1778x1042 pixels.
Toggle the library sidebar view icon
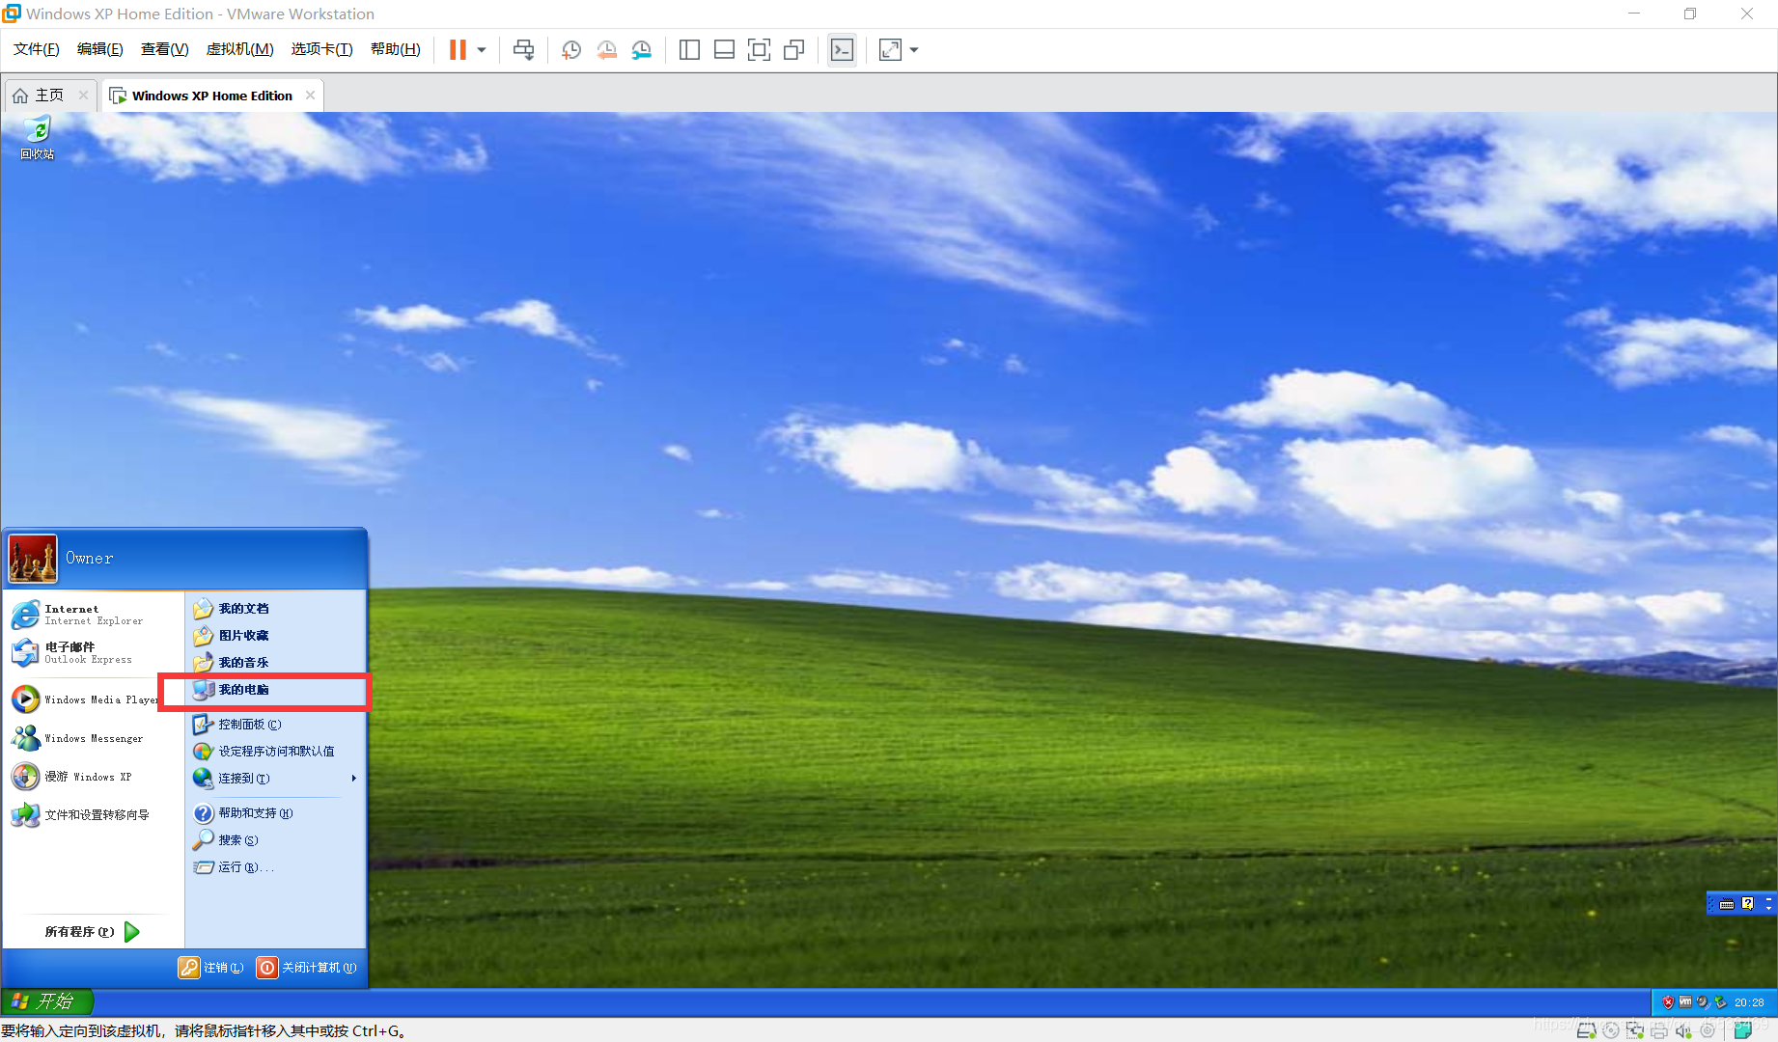point(689,50)
